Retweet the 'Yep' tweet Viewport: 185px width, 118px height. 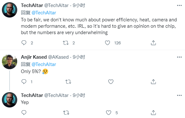66,113
